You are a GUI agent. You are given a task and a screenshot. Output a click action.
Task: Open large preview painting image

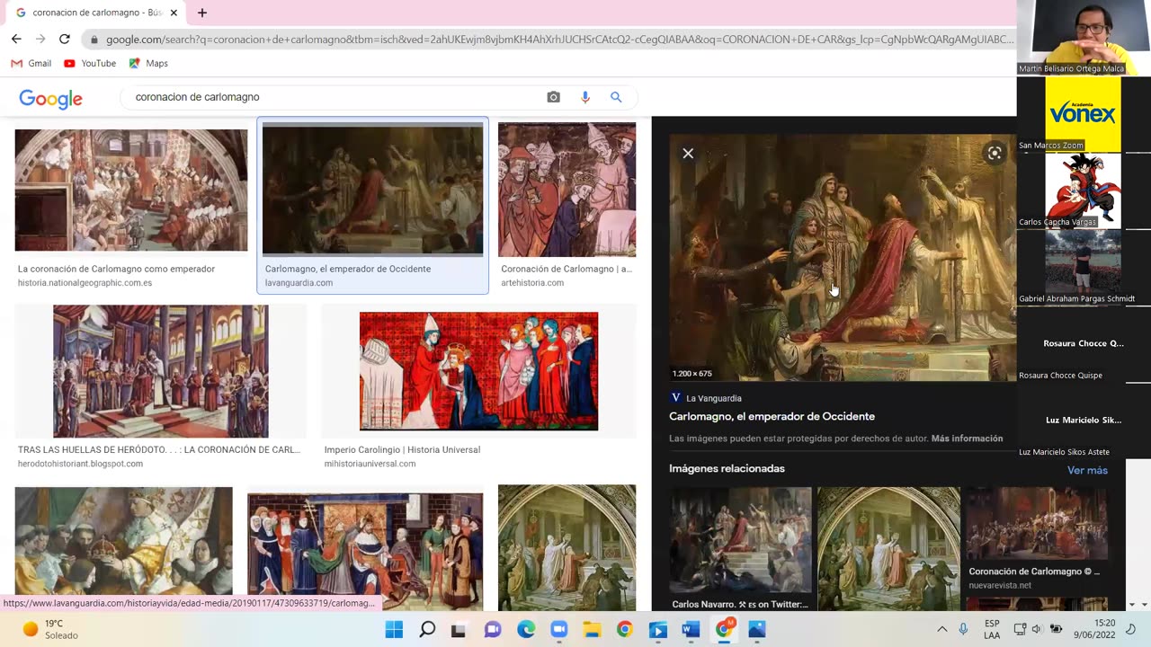(843, 258)
